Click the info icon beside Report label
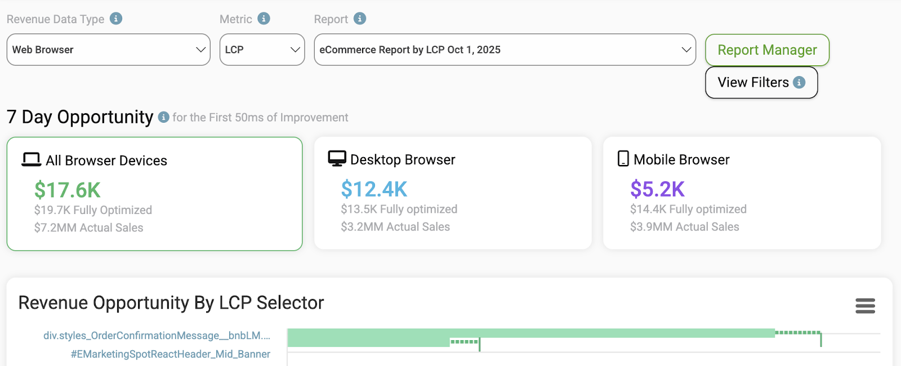This screenshot has height=366, width=901. point(360,19)
